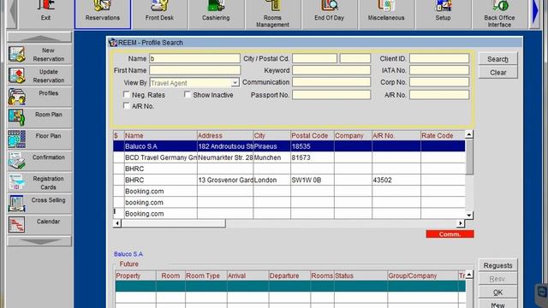
Task: Open Back Office Interface module
Action: coord(499,14)
